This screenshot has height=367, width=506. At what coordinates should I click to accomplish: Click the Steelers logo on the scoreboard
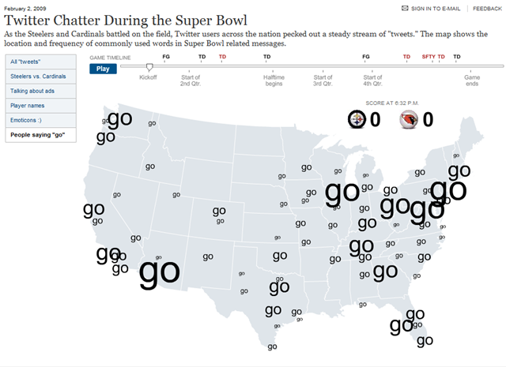(357, 119)
